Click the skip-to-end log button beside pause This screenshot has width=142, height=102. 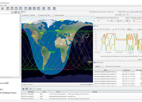[x=27, y=89]
